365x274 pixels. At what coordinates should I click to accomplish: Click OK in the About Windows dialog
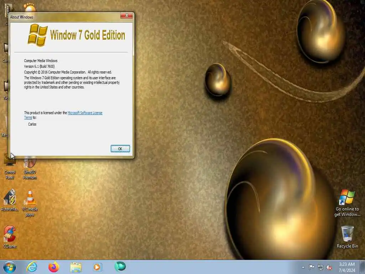[120, 149]
